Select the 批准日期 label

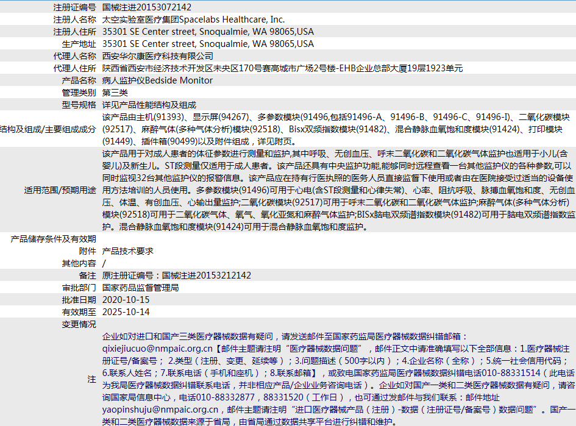(x=79, y=300)
